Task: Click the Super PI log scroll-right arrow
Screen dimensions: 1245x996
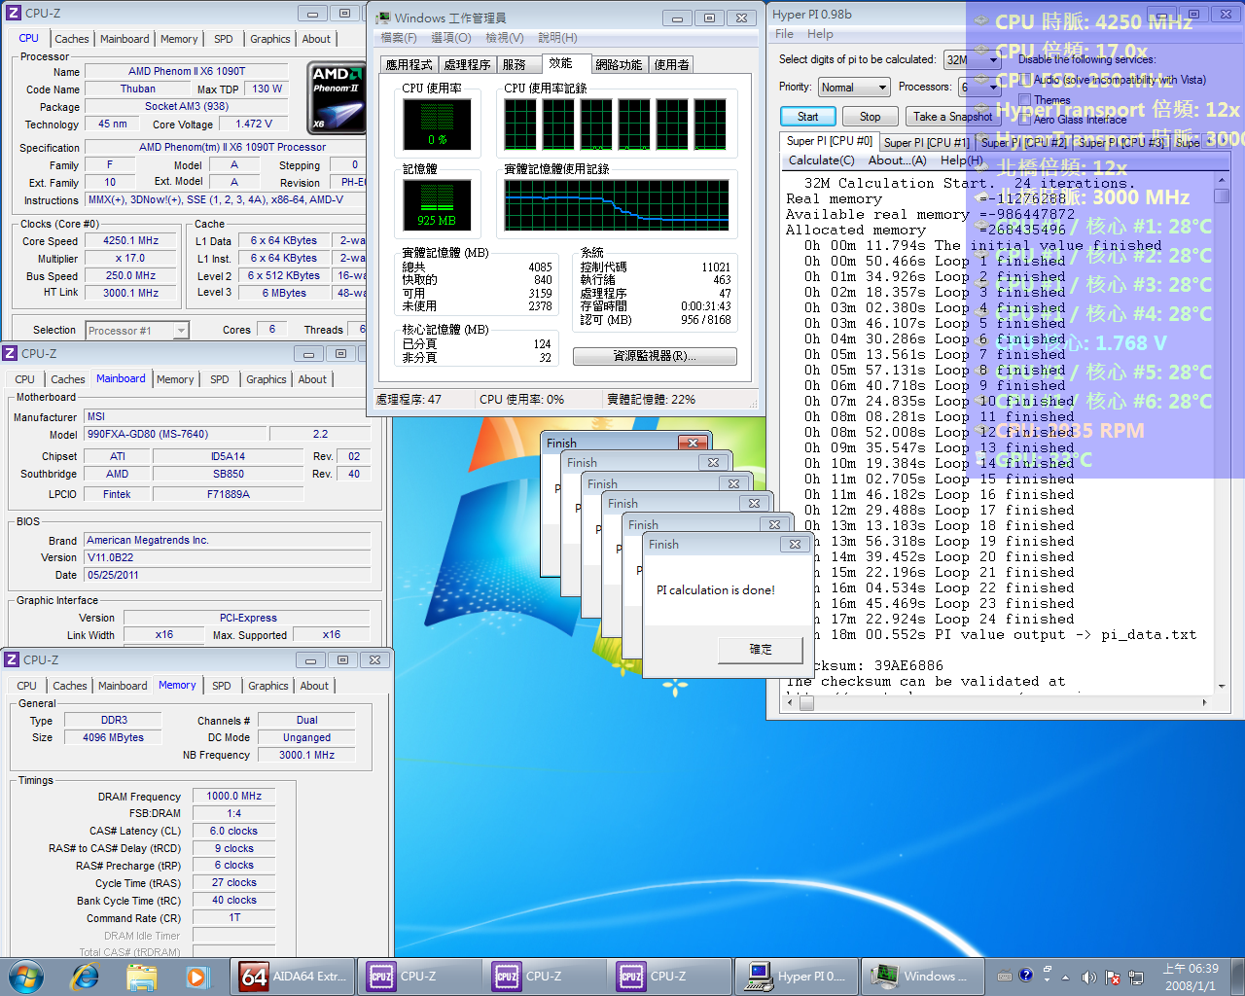Action: pyautogui.click(x=1205, y=702)
